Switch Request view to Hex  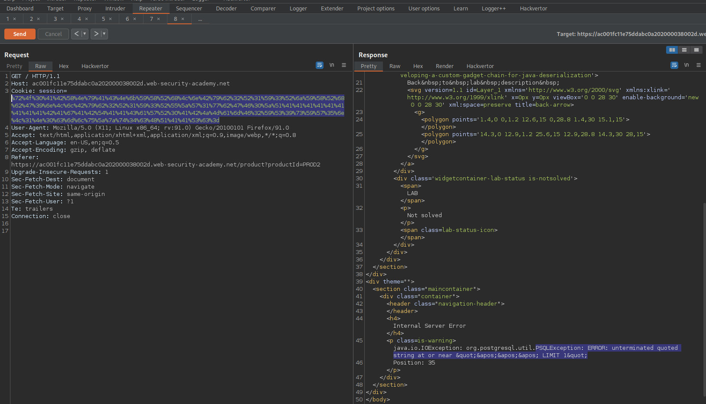pyautogui.click(x=64, y=66)
